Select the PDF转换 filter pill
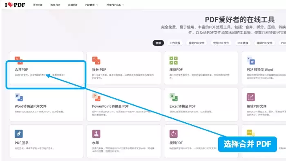This screenshot has height=161, width=286. click(x=243, y=43)
